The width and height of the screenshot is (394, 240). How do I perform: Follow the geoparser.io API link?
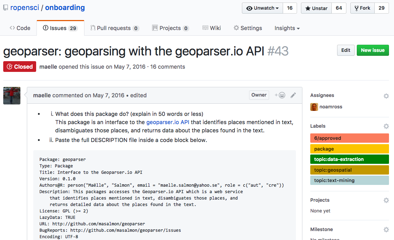tap(167, 122)
